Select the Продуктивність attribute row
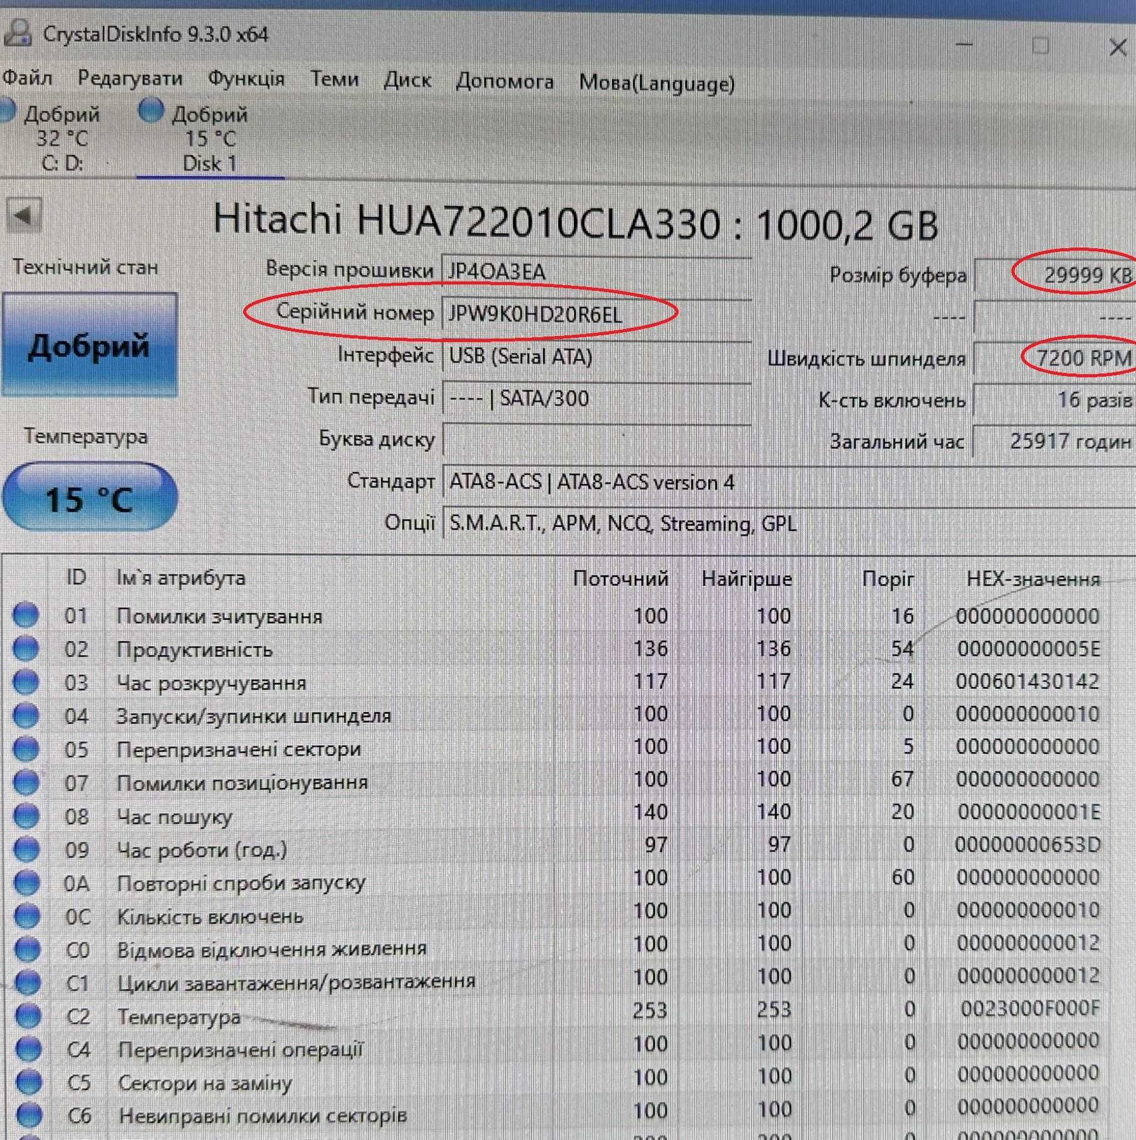Viewport: 1136px width, 1140px height. click(x=556, y=649)
